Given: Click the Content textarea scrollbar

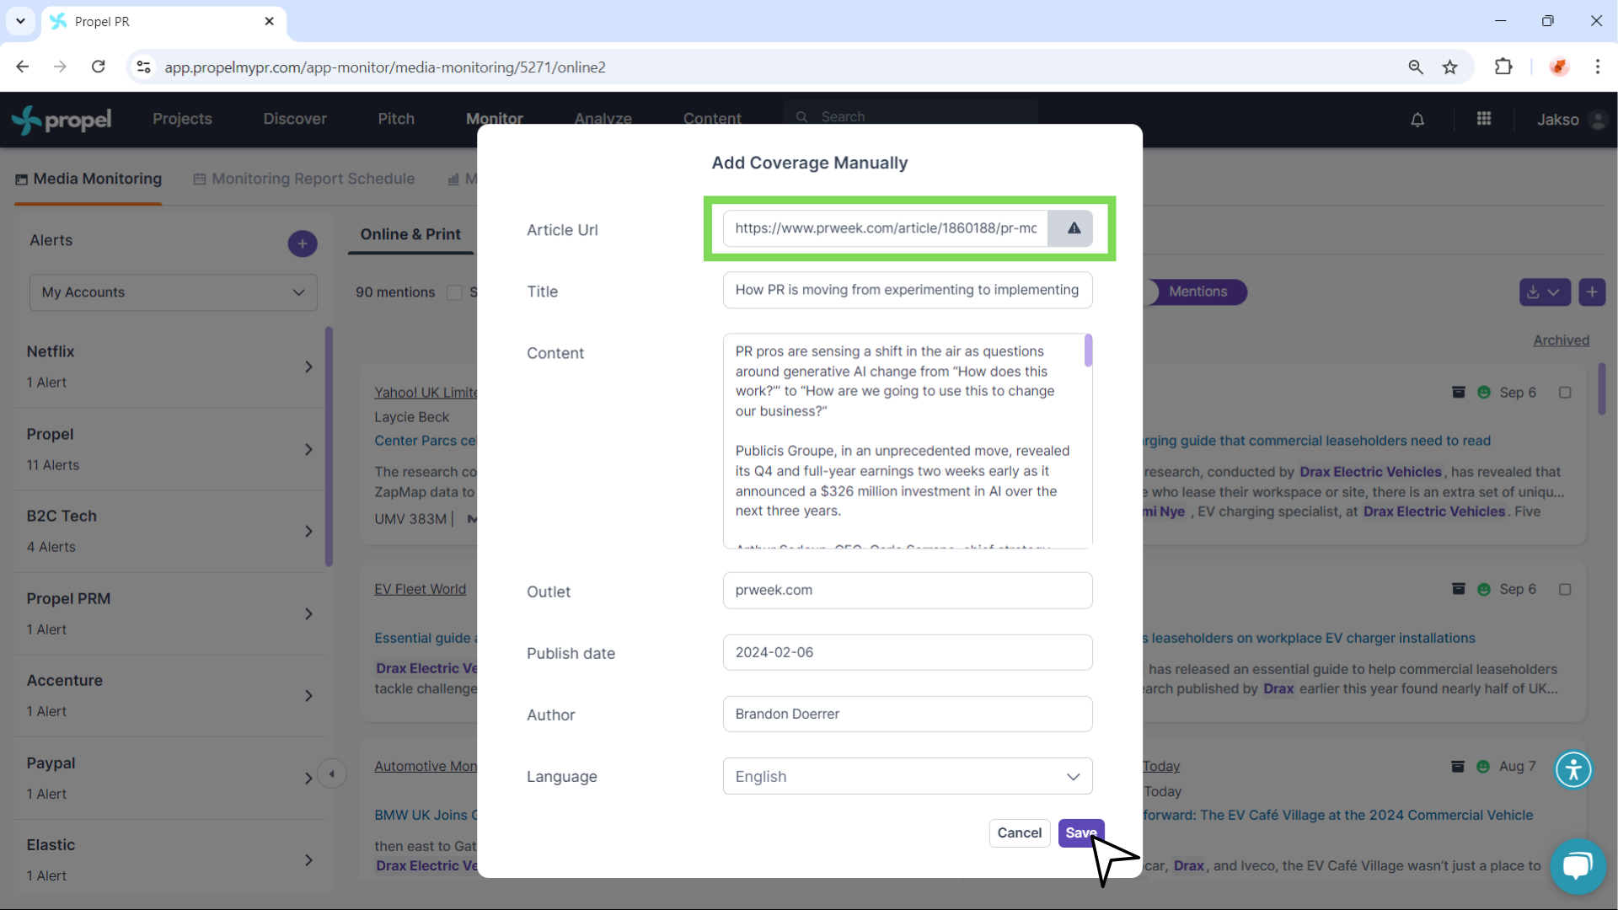Looking at the screenshot, I should [1088, 351].
